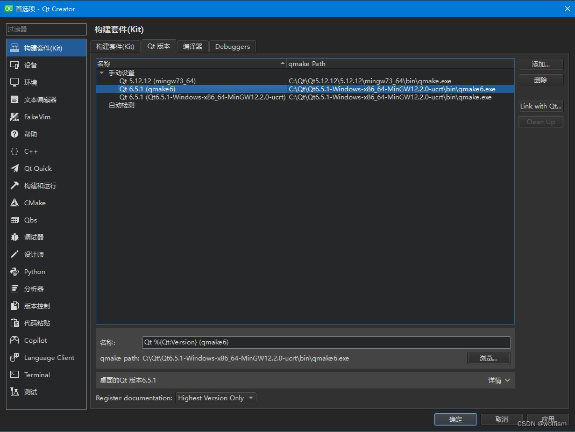Image resolution: width=575 pixels, height=432 pixels.
Task: Open the 版本控制 (Version Control) icon
Action: click(x=15, y=306)
